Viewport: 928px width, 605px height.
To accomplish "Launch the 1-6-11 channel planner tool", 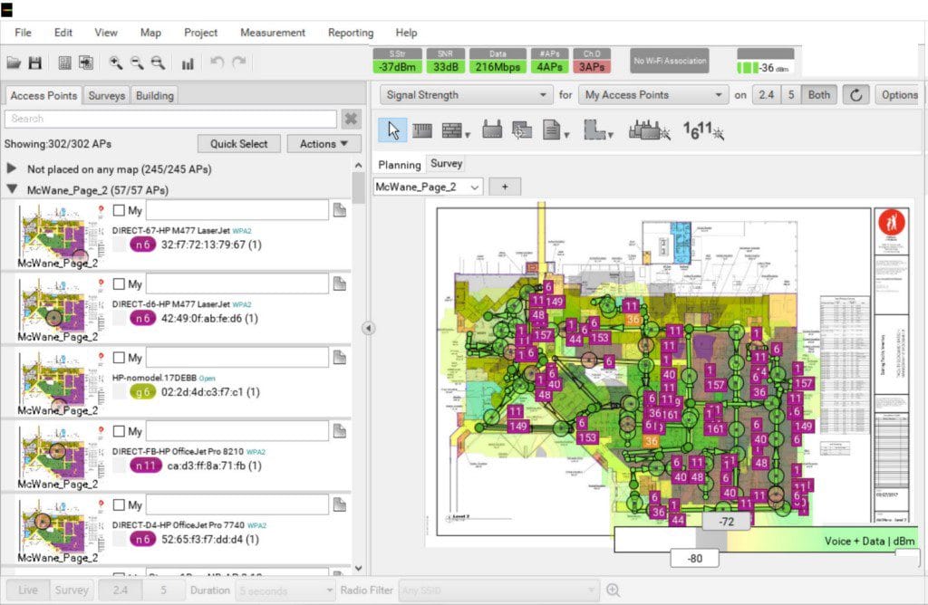I will click(x=703, y=130).
